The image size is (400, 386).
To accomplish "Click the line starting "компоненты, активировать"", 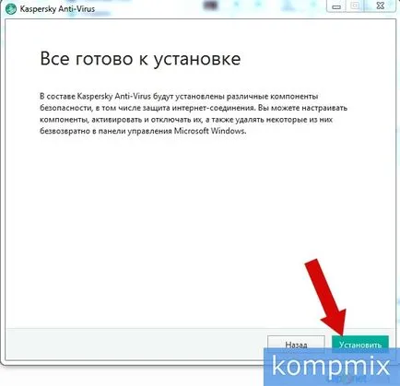I will click(x=186, y=120).
